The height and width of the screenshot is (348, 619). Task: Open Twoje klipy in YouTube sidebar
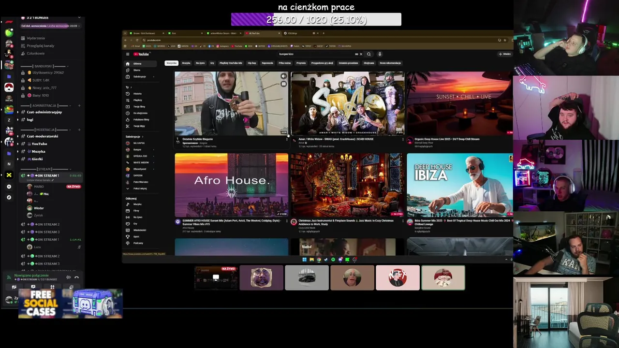141,126
